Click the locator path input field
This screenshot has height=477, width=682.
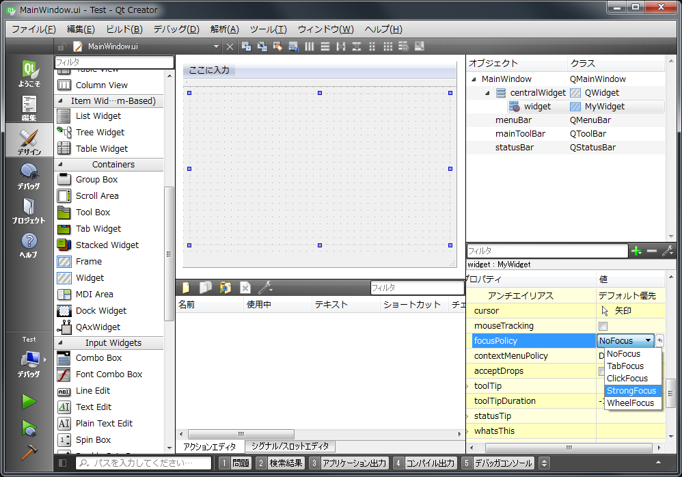coord(144,463)
